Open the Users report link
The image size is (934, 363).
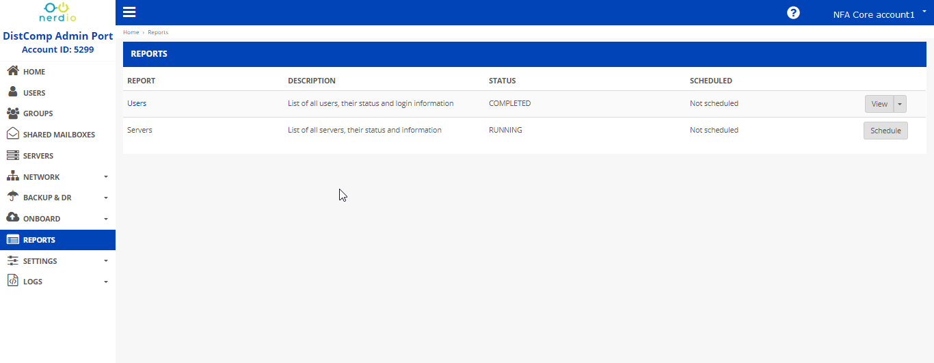(x=137, y=103)
